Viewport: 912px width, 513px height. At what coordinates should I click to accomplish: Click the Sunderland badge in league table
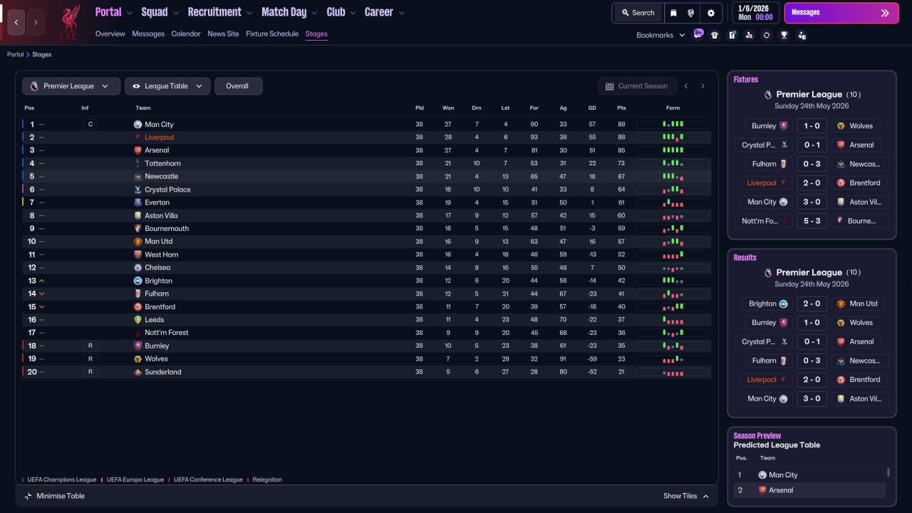click(138, 372)
